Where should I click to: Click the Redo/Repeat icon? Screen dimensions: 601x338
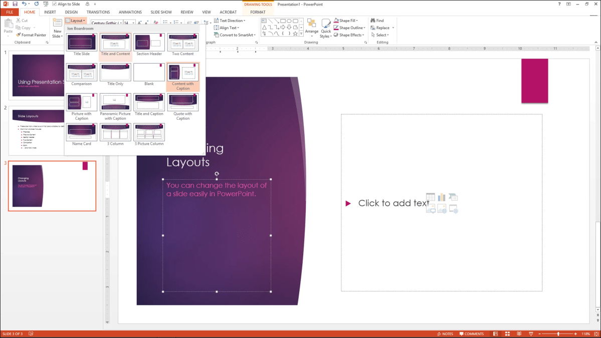tap(37, 4)
